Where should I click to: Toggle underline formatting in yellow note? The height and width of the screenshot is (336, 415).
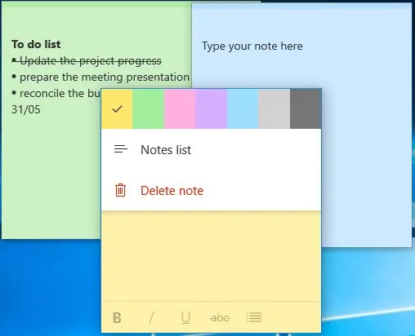(185, 317)
